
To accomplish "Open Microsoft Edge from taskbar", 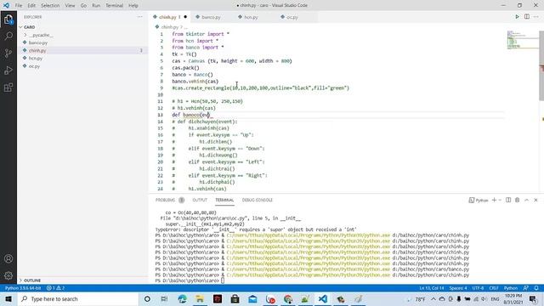I will 182,298.
